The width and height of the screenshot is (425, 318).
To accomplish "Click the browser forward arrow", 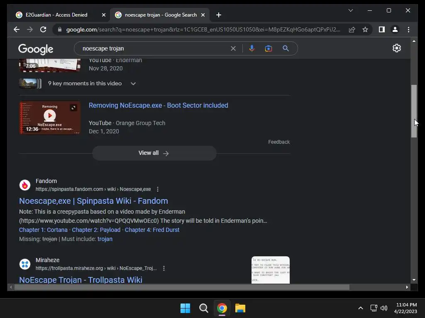I will pos(30,29).
